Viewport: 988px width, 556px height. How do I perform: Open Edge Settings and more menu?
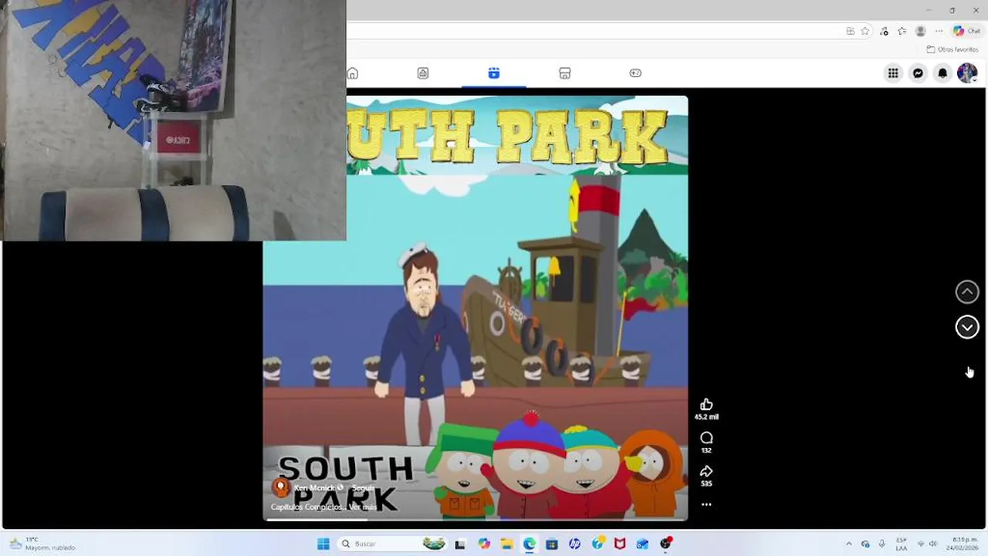pyautogui.click(x=939, y=31)
